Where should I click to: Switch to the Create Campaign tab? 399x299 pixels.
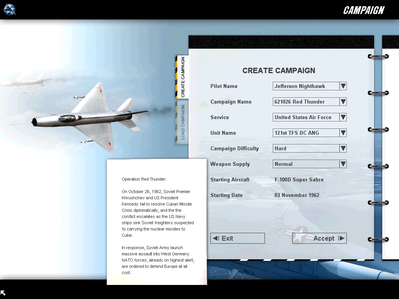pos(182,77)
